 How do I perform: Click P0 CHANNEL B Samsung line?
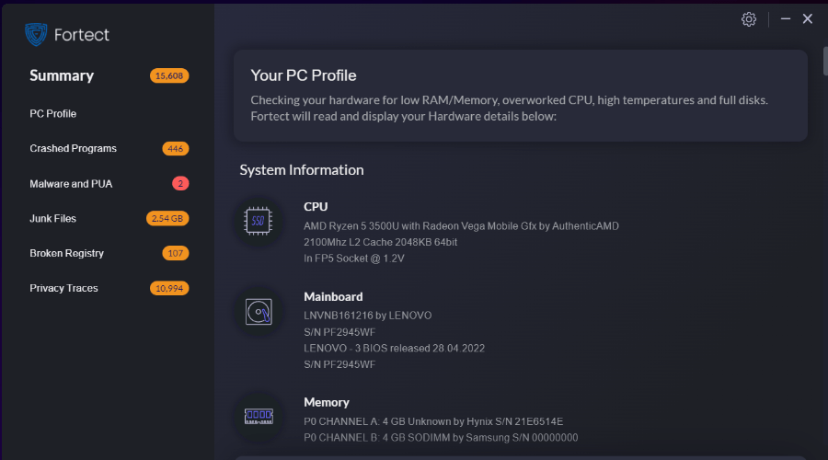441,437
